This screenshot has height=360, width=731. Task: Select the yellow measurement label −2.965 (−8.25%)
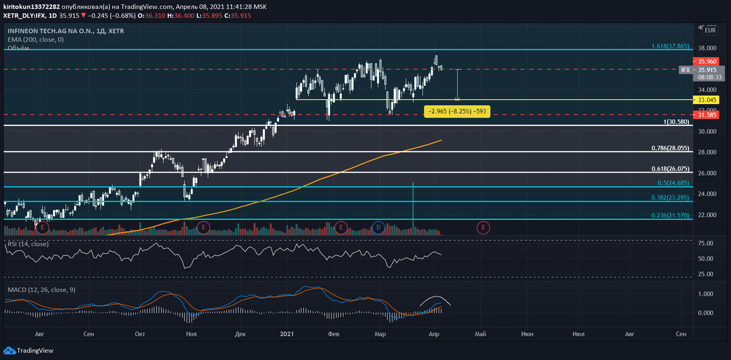click(x=458, y=111)
